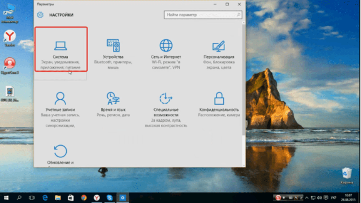Image resolution: width=361 pixels, height=203 pixels.
Task: Select the video file desktop icon
Action: 10,94
